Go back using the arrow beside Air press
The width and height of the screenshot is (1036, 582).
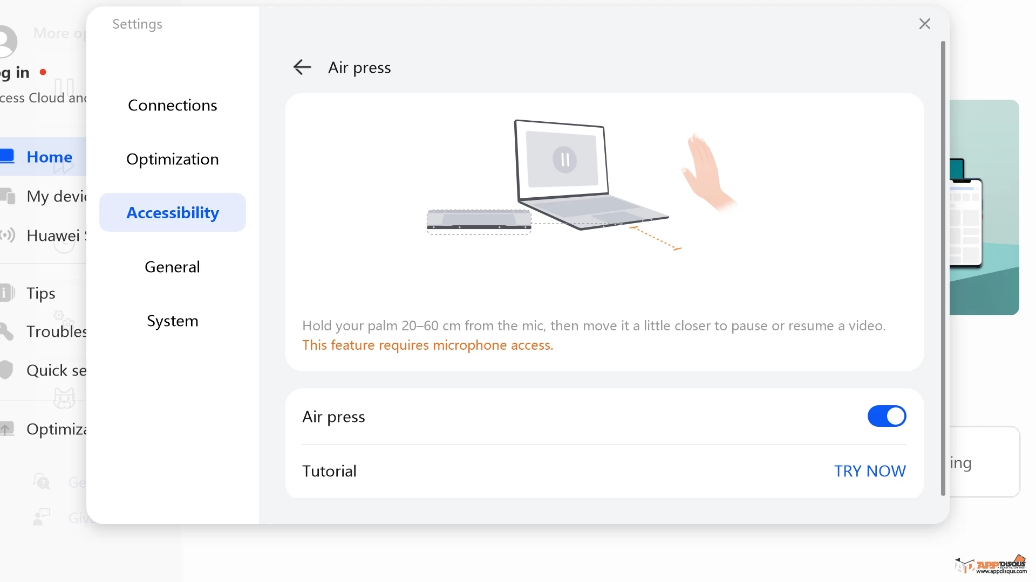(302, 67)
